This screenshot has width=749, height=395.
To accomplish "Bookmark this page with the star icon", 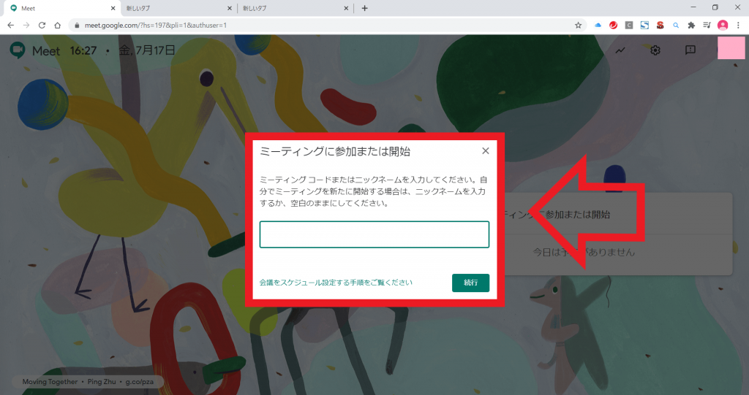I will click(x=578, y=26).
